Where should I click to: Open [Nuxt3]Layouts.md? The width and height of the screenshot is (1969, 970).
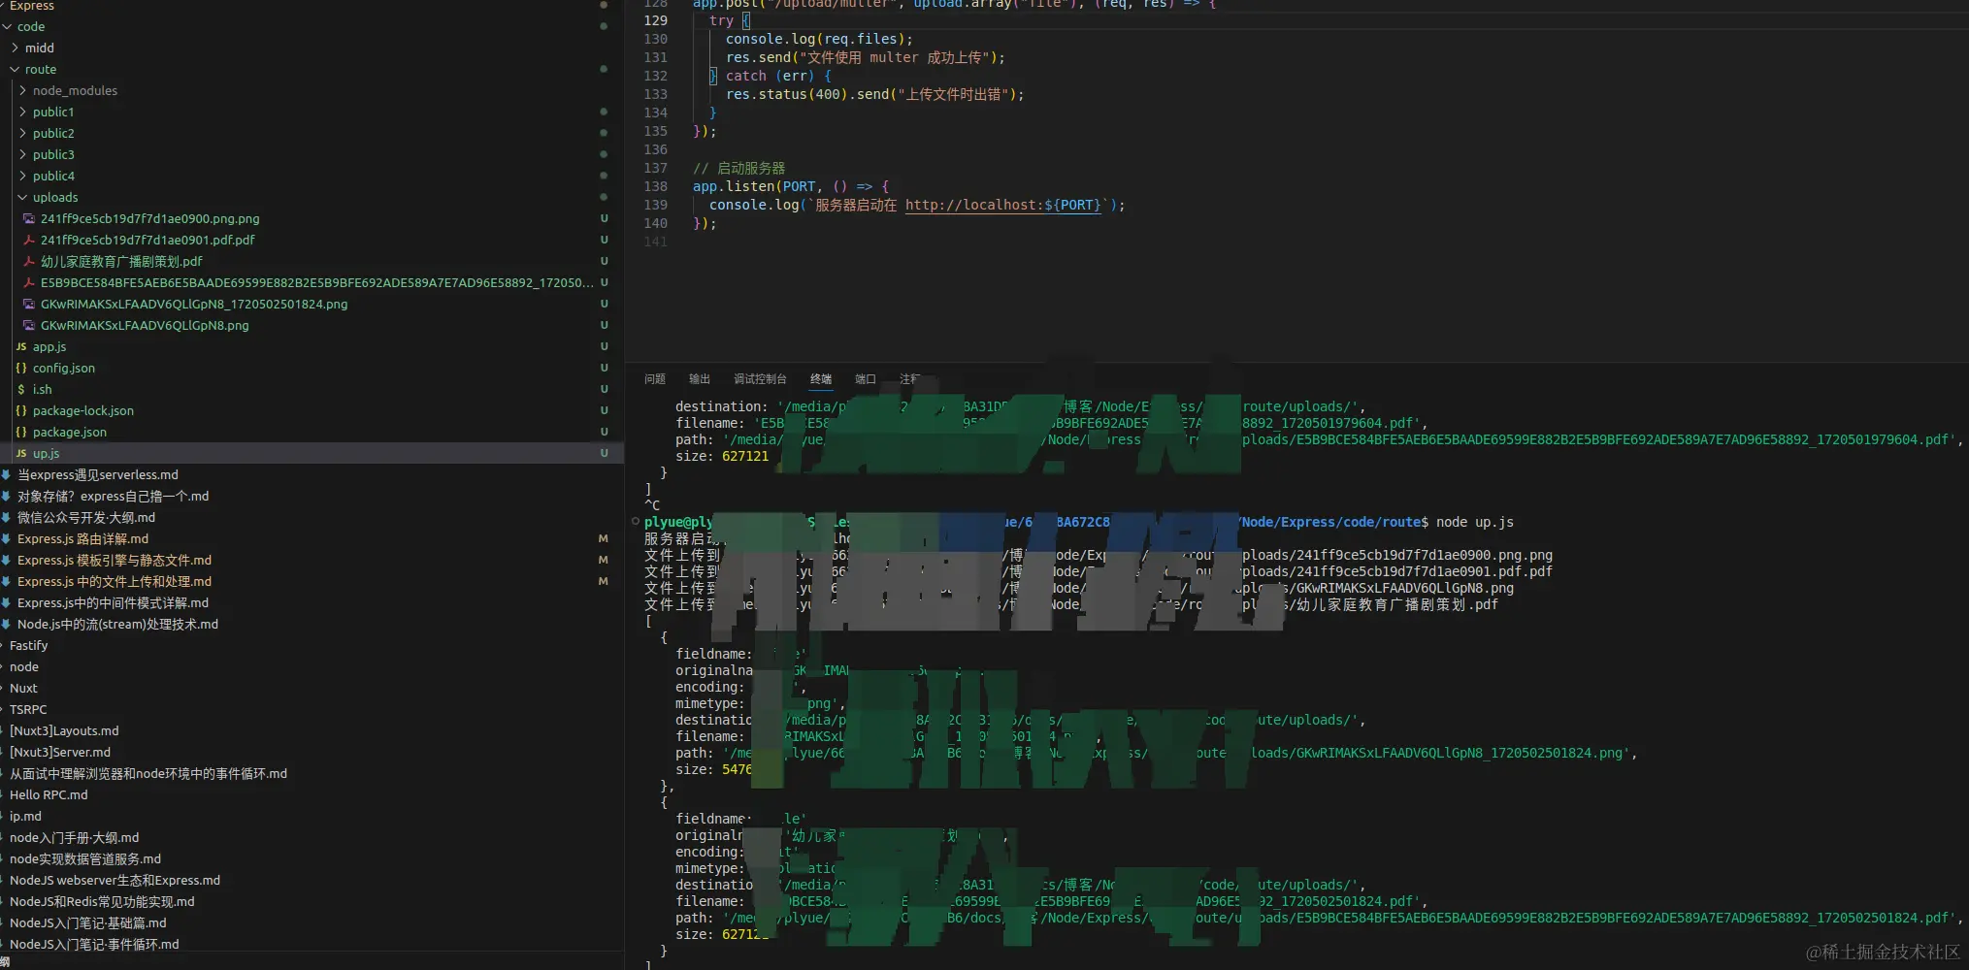pos(64,731)
